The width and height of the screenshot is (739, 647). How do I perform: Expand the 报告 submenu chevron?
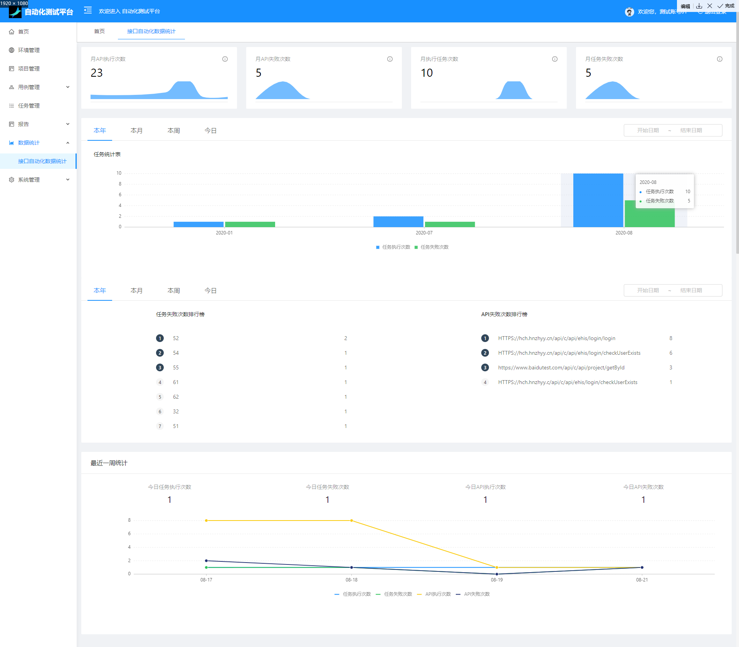point(68,124)
